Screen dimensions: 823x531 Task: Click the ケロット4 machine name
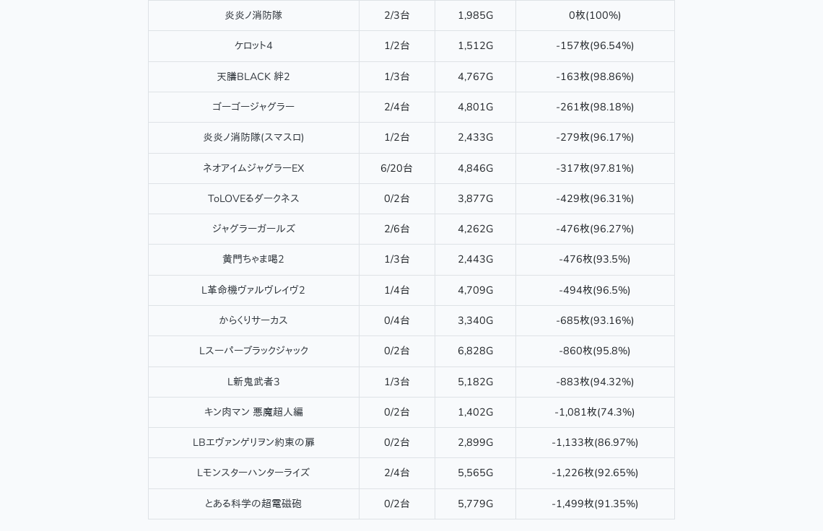tap(253, 46)
